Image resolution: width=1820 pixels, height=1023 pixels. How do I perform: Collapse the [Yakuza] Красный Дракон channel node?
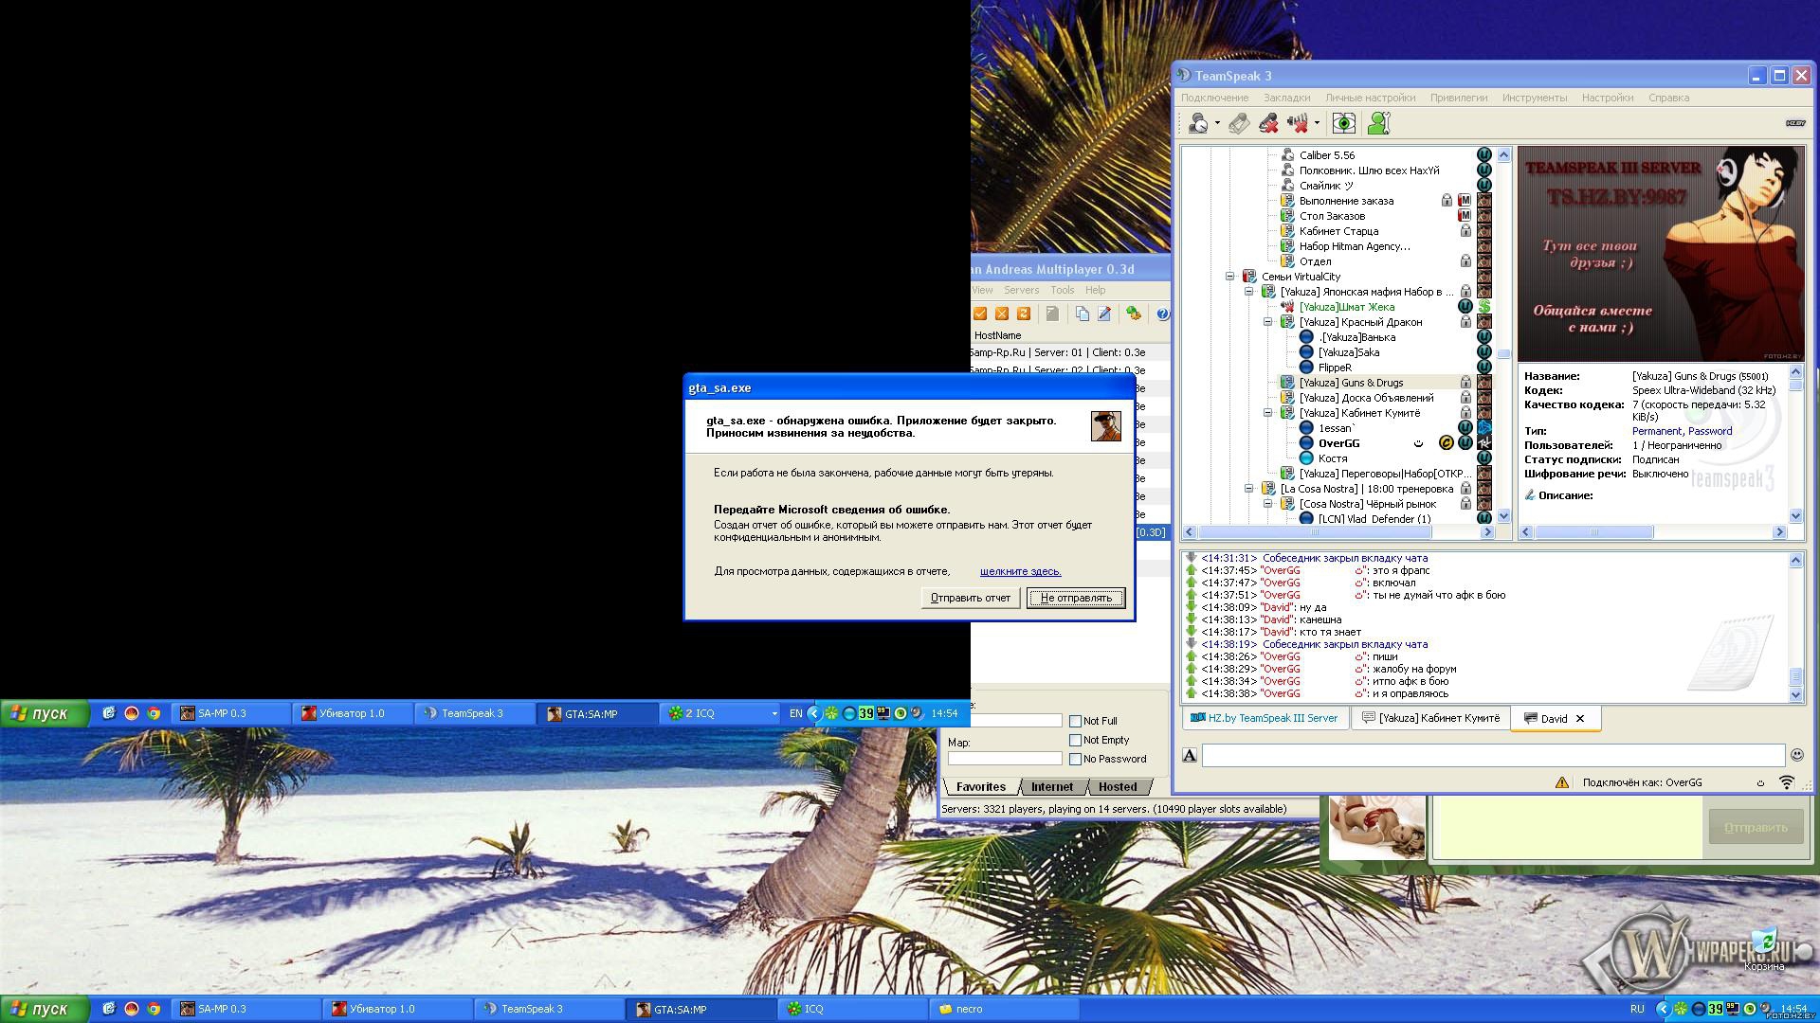click(x=1268, y=322)
